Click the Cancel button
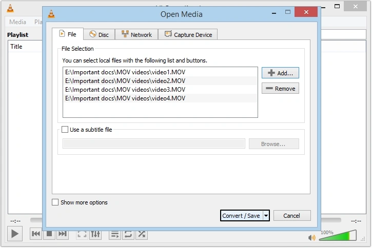 (x=292, y=216)
